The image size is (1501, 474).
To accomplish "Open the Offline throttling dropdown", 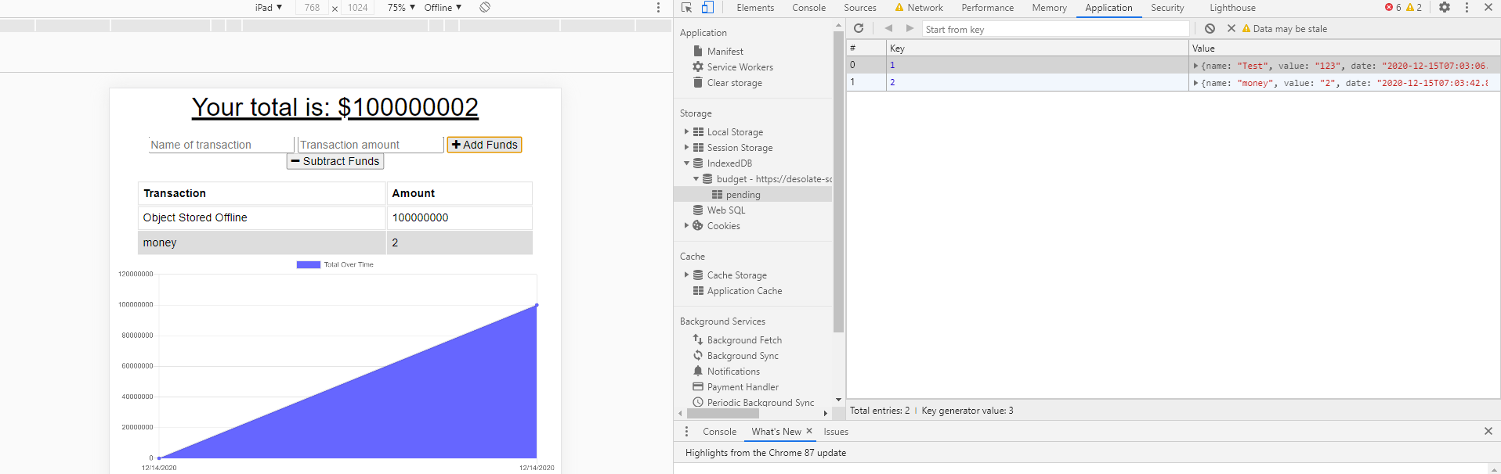I will tap(443, 8).
